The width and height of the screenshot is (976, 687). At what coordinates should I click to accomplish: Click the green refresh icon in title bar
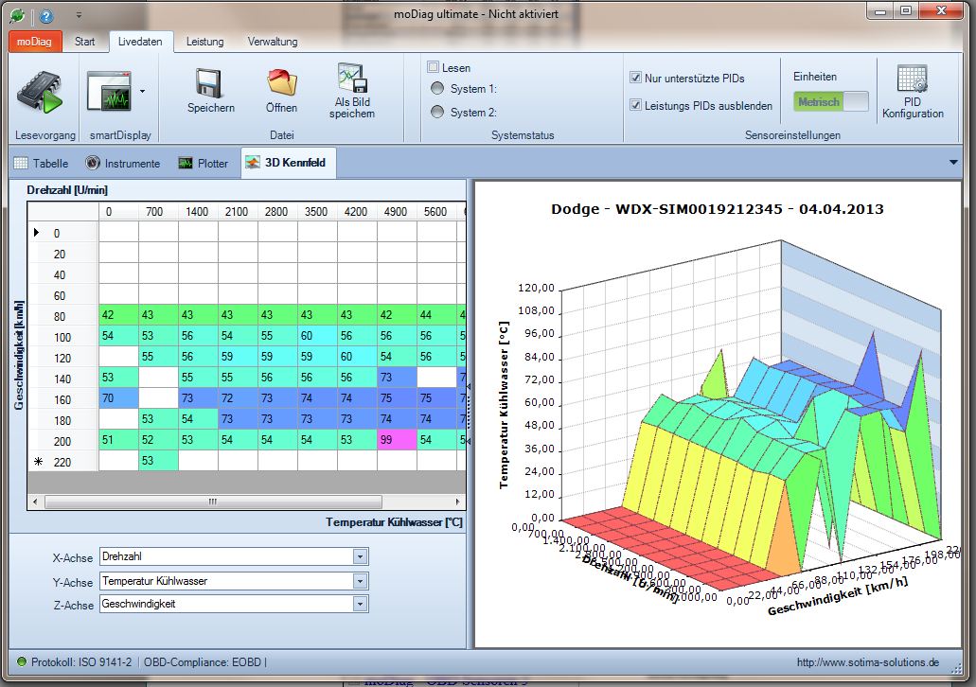pos(16,15)
